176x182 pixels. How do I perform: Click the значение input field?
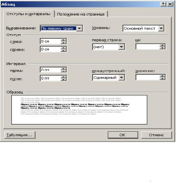pyautogui.click(x=147, y=77)
